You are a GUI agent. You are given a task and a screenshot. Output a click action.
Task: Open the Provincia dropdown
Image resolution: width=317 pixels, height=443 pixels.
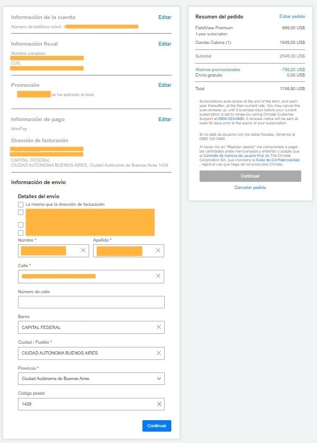click(x=91, y=378)
